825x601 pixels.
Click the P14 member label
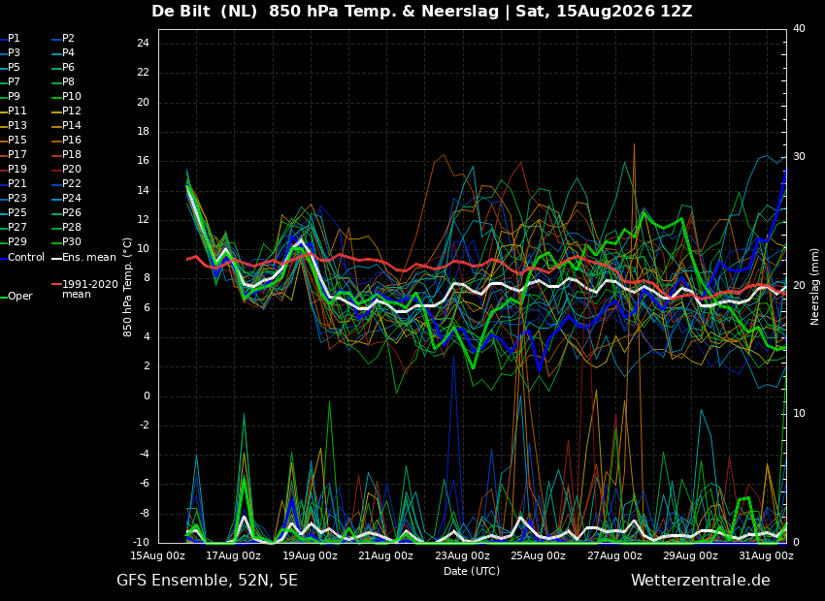72,126
